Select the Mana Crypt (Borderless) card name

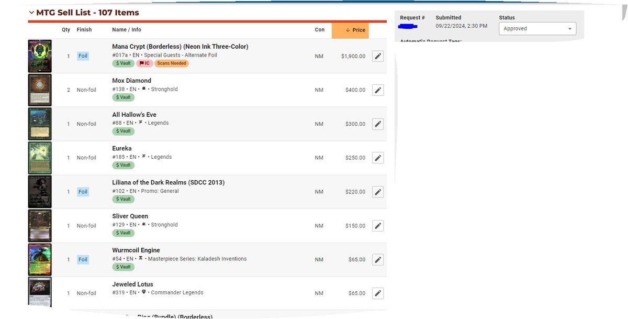click(x=180, y=47)
